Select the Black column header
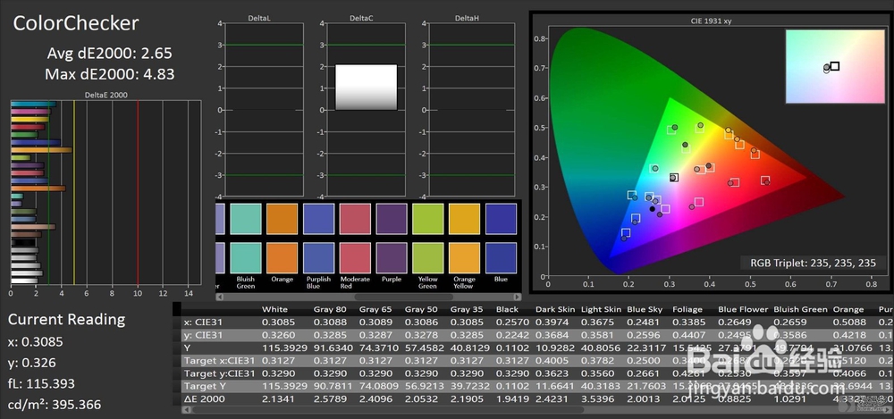This screenshot has width=894, height=419. [x=507, y=309]
